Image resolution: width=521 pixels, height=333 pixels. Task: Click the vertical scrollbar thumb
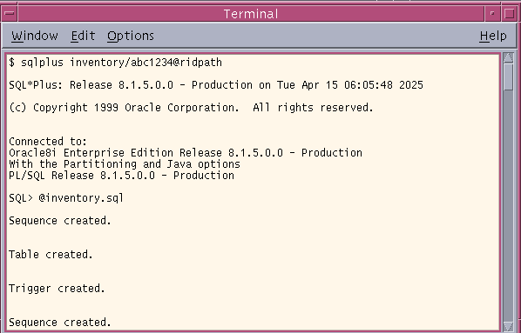(x=509, y=77)
